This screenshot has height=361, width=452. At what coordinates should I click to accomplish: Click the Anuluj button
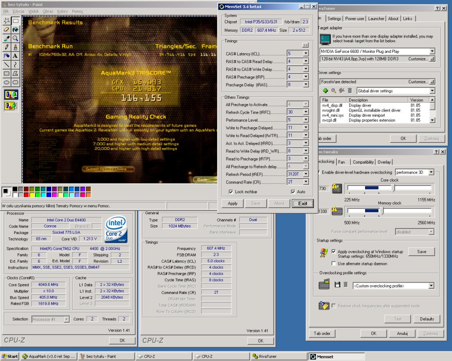pos(402,333)
